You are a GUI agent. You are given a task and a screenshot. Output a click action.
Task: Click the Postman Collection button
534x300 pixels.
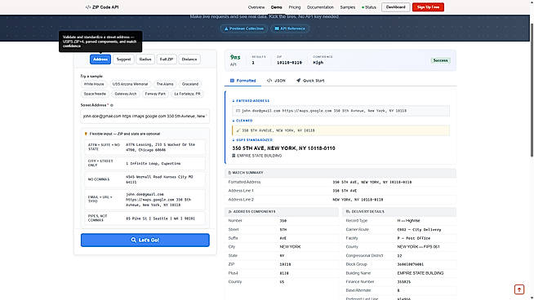[x=244, y=29]
